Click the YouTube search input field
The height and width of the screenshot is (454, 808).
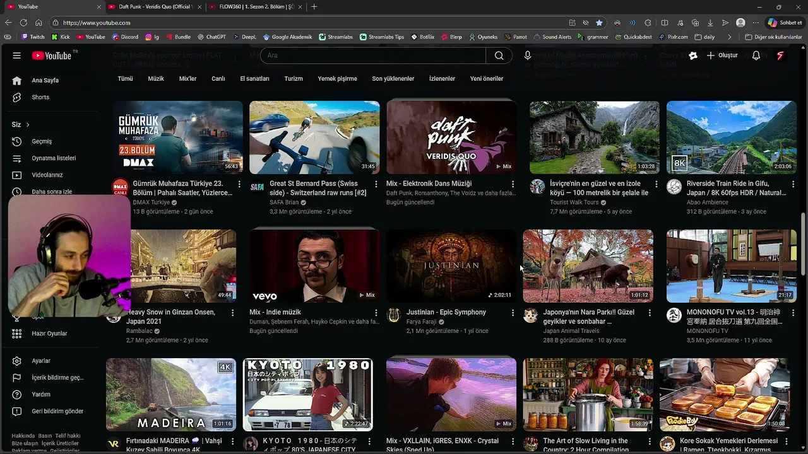coord(373,55)
